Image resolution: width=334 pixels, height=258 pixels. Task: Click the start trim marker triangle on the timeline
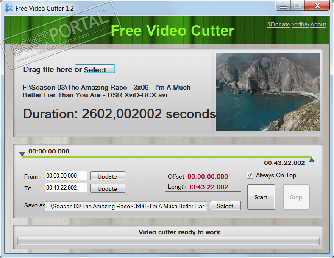22,154
